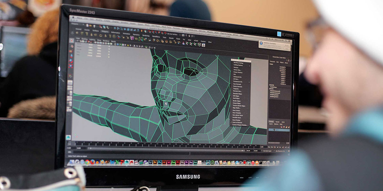Switch to the Render layer tab
The width and height of the screenshot is (383, 191).
click(277, 122)
